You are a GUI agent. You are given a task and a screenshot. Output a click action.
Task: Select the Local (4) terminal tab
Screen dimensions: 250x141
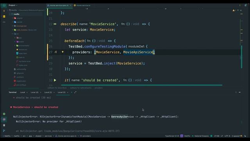34,92
